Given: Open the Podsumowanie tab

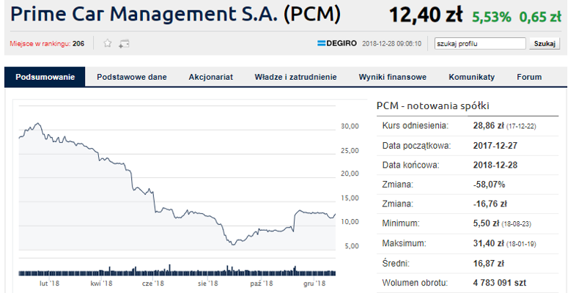Looking at the screenshot, I should [45, 77].
